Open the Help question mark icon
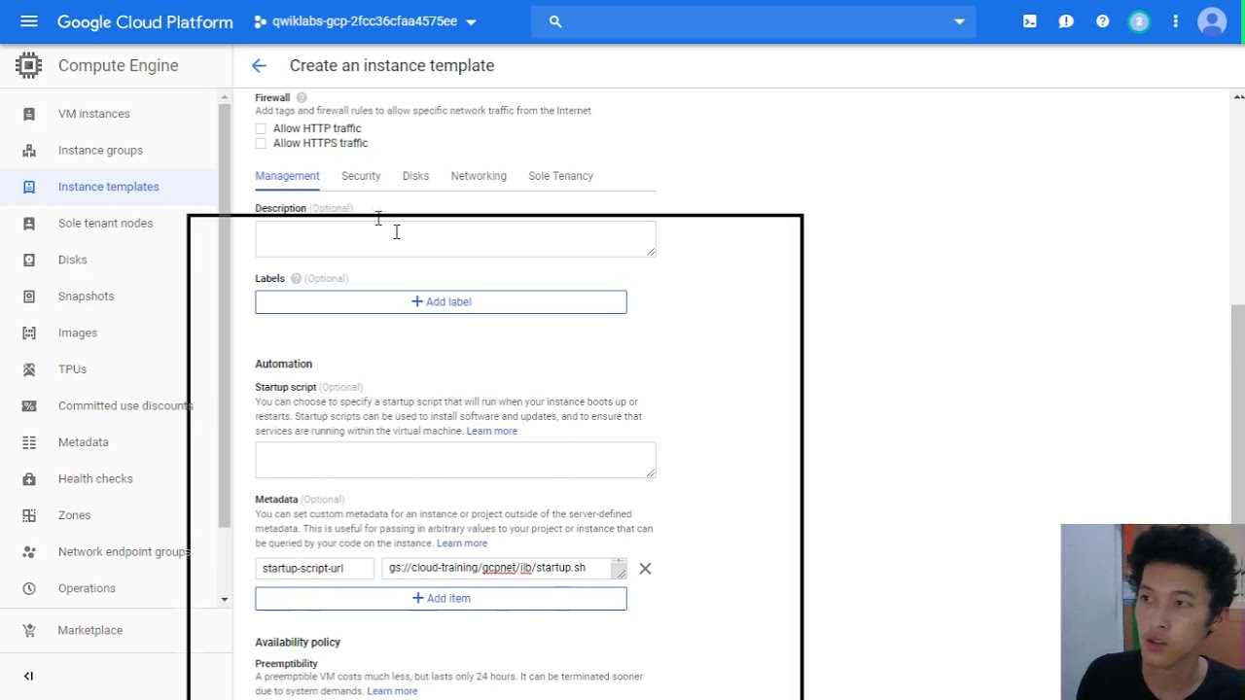1245x700 pixels. (x=1102, y=21)
